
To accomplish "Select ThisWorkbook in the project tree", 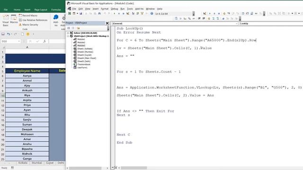I will [x=84, y=64].
